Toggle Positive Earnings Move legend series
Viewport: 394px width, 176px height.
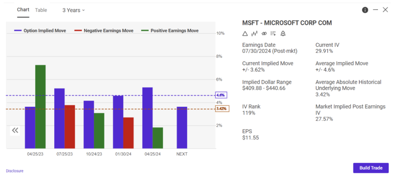point(170,31)
